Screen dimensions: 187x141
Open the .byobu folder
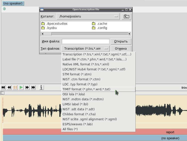click(49, 28)
